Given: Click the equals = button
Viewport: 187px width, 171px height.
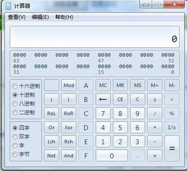Looking at the screenshot, I should 172,149.
